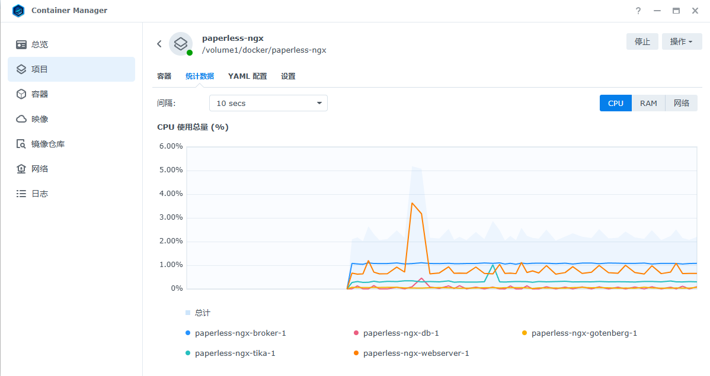Click the CPU 使用总量 (%) chart heading
Screen dimensions: 710x376
pos(193,127)
